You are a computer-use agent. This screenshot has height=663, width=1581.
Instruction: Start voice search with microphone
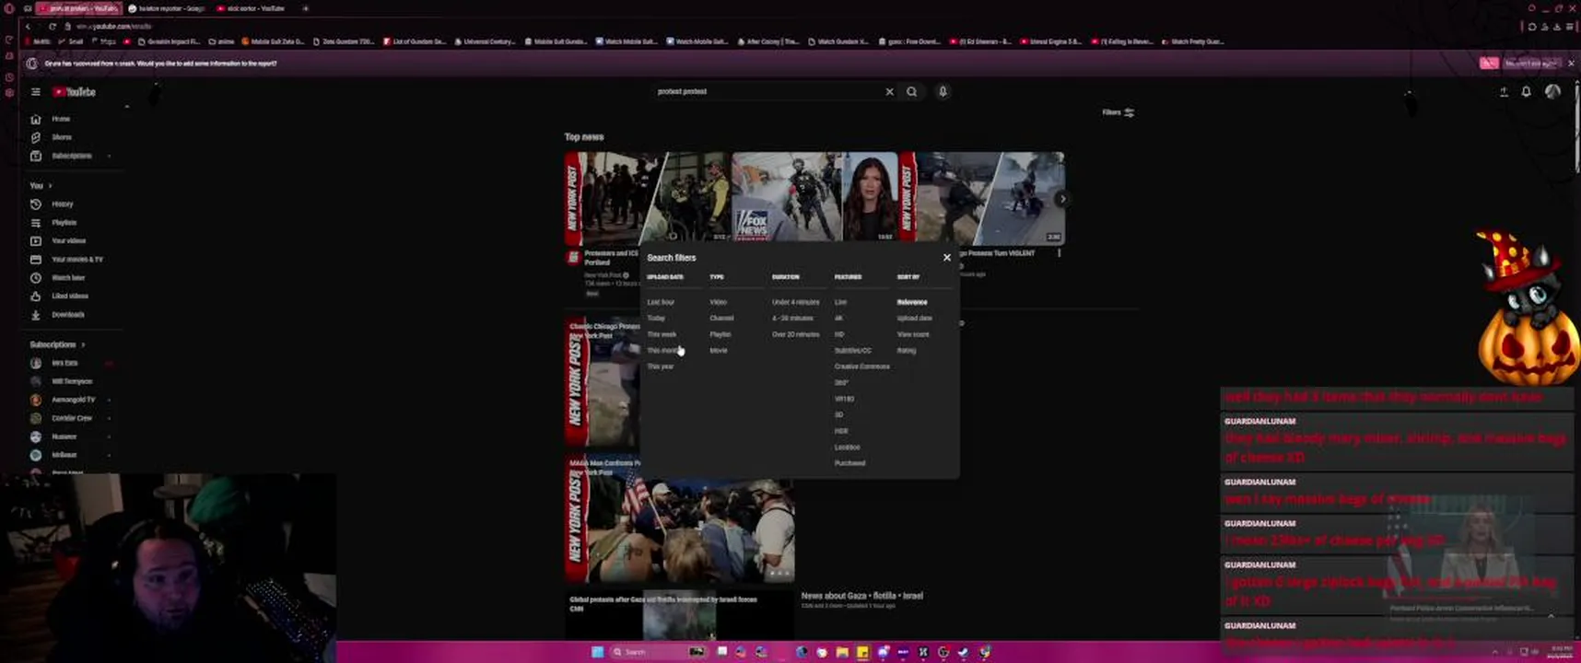(x=943, y=92)
